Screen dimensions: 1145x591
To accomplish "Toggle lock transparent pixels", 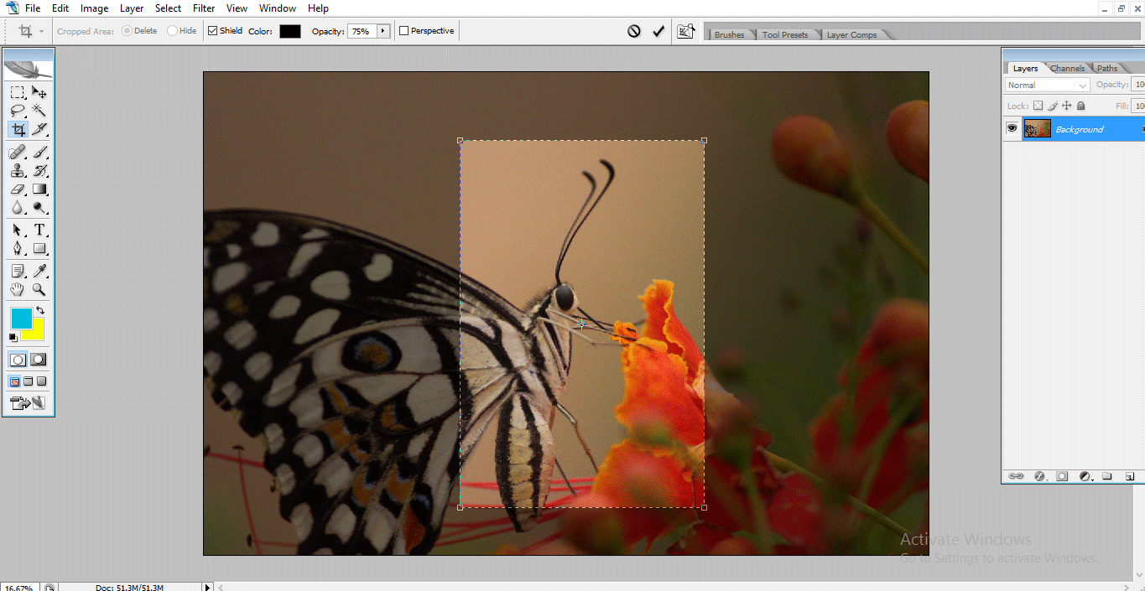I will 1038,106.
